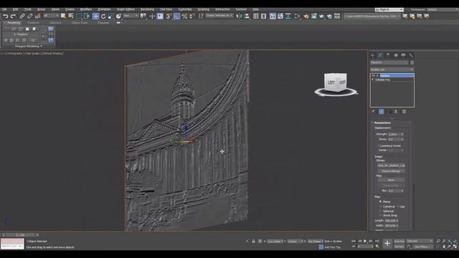
Task: Enable the Luminance Center checkbox
Action: [x=379, y=145]
